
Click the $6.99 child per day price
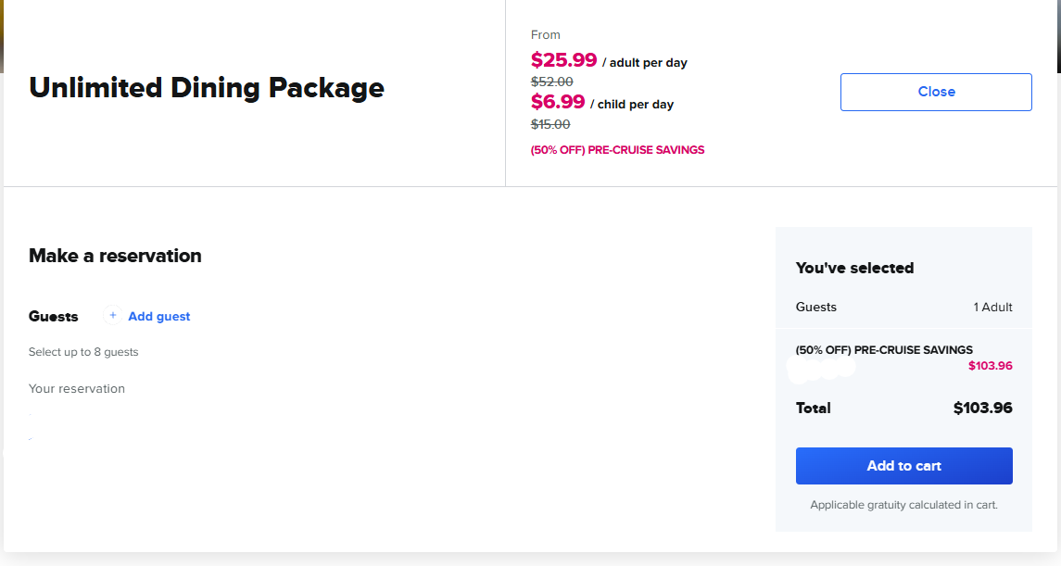pos(558,103)
